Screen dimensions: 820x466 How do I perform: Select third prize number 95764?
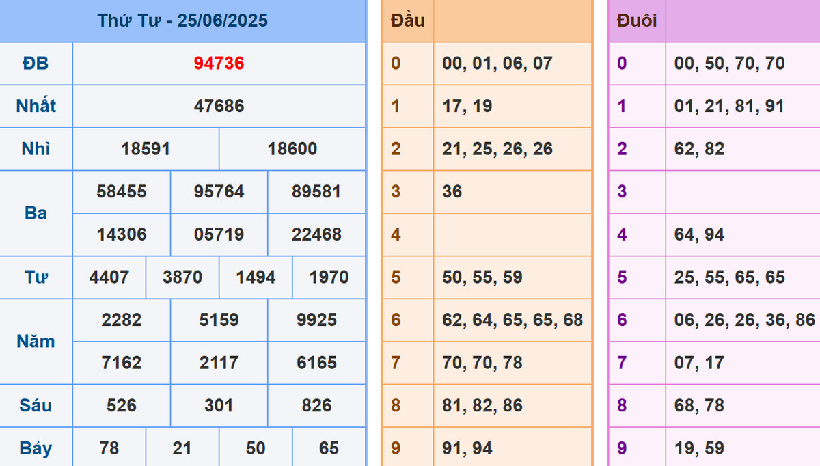[x=219, y=191]
